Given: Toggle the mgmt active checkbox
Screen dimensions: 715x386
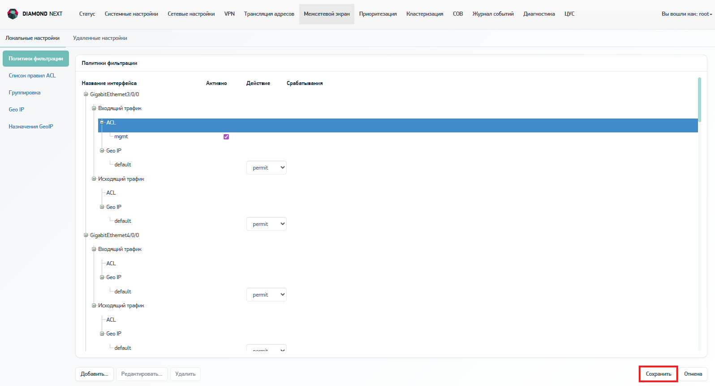Looking at the screenshot, I should [226, 137].
